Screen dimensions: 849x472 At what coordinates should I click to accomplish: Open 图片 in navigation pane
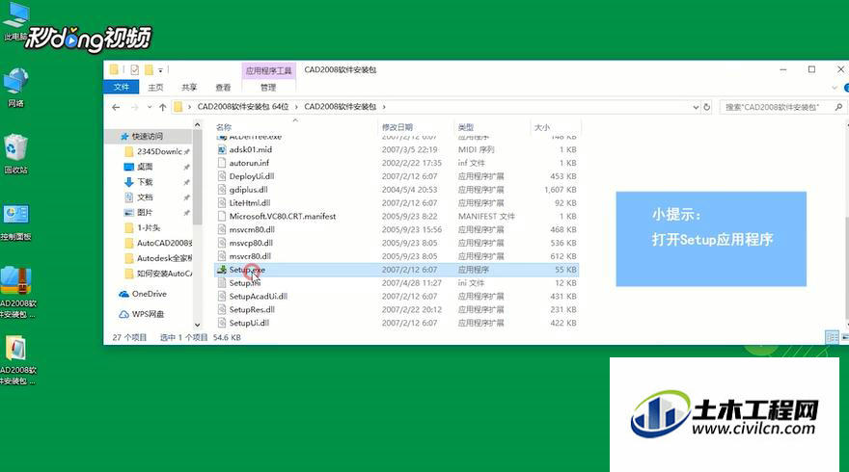(145, 213)
